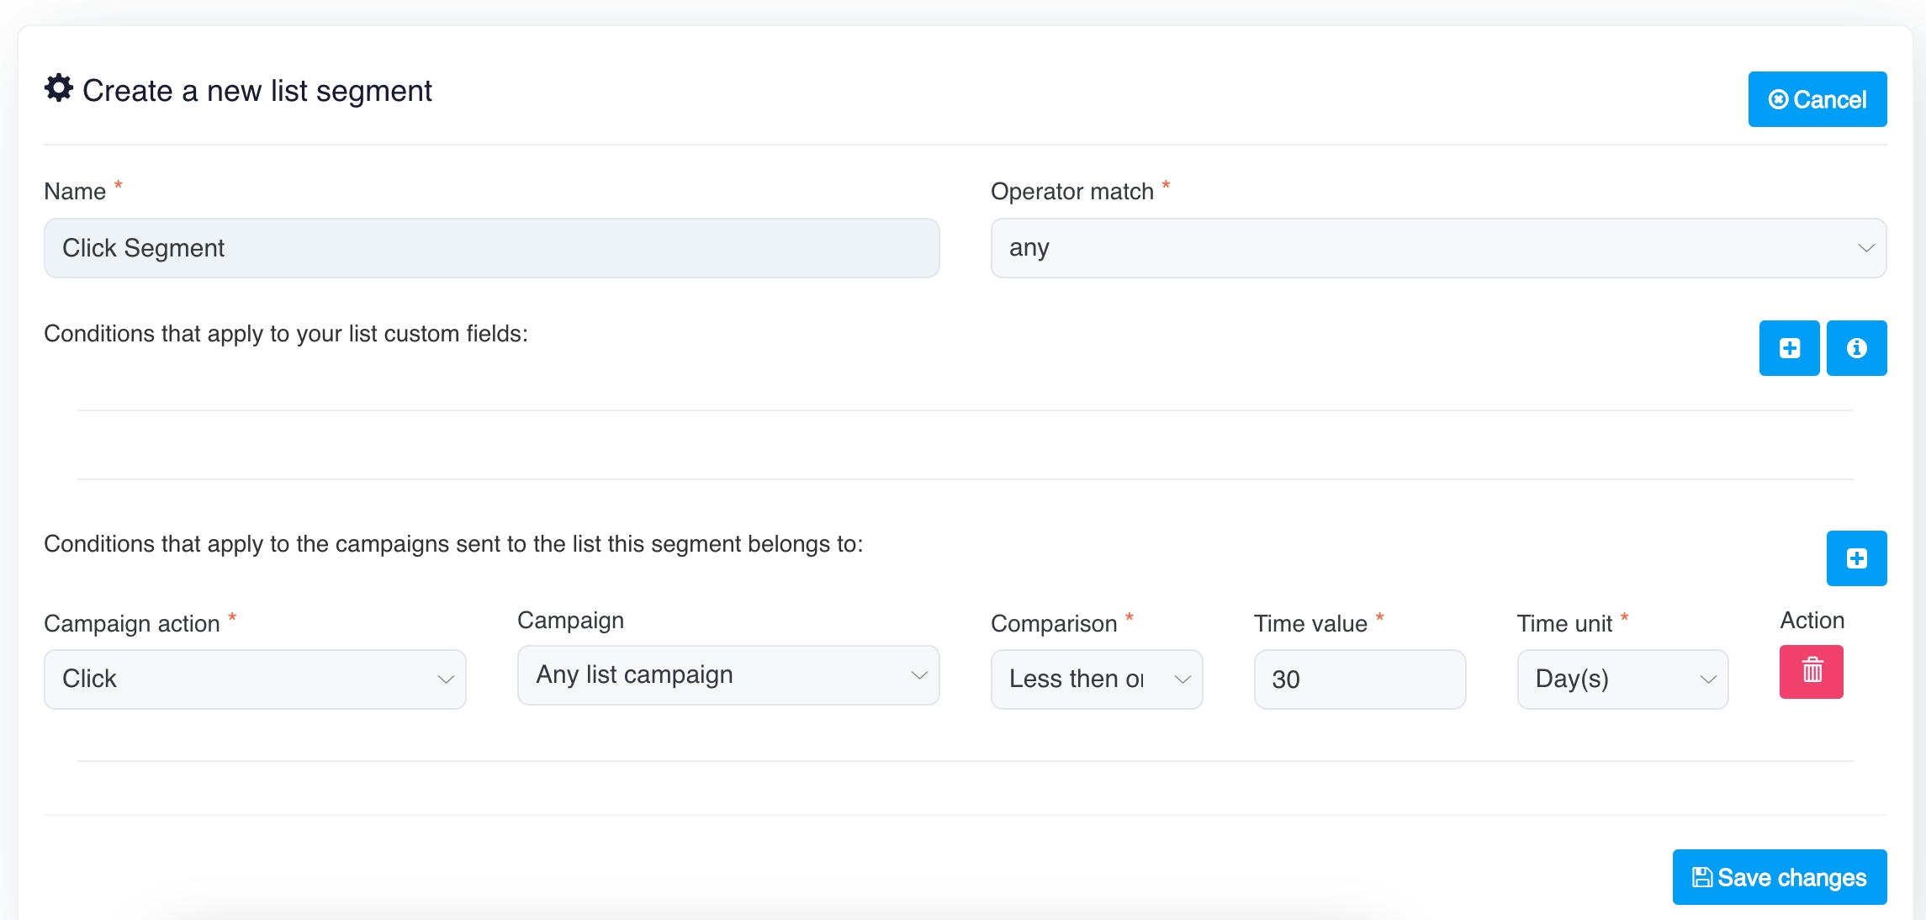Click chevron arrow on Click dropdown
This screenshot has width=1926, height=920.
point(446,679)
